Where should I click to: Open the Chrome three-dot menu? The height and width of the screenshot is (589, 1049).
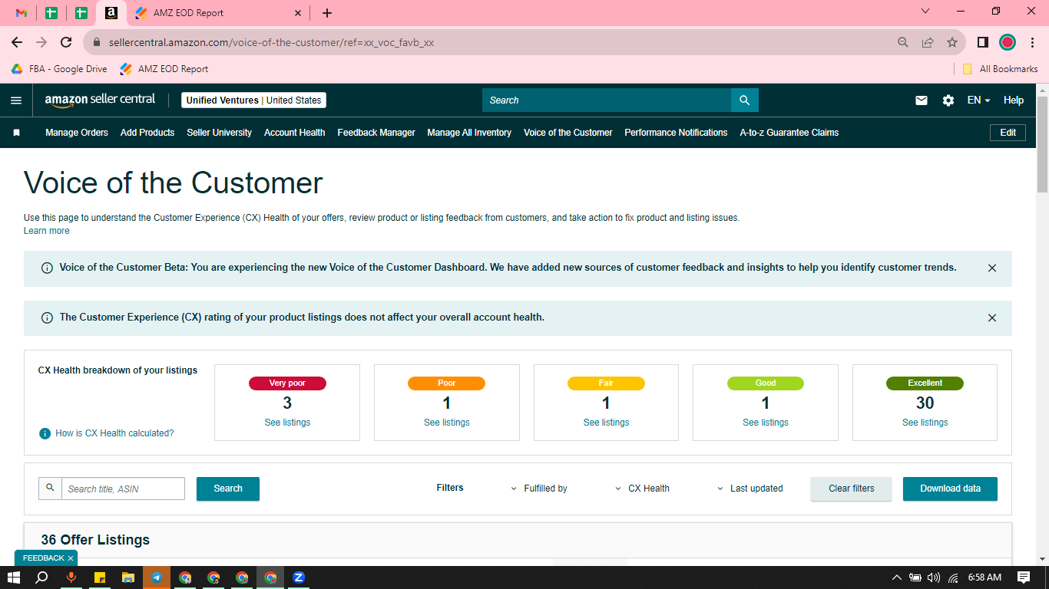[1032, 42]
